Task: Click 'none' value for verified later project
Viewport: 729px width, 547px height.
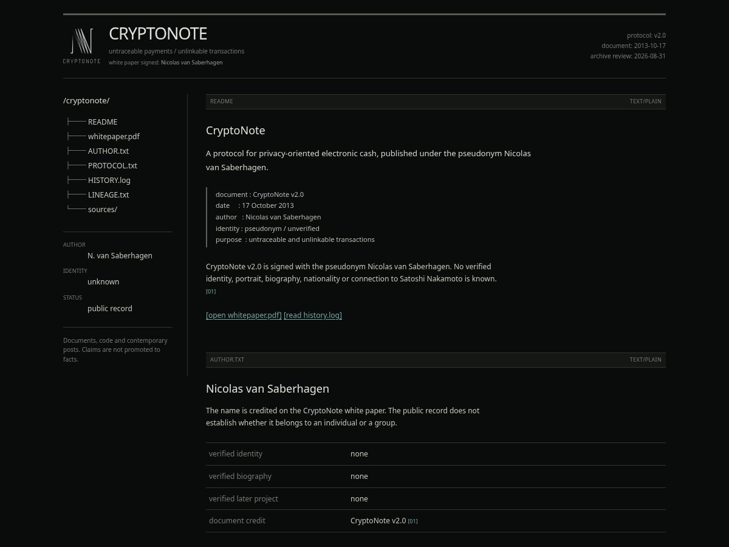Action: 359,499
